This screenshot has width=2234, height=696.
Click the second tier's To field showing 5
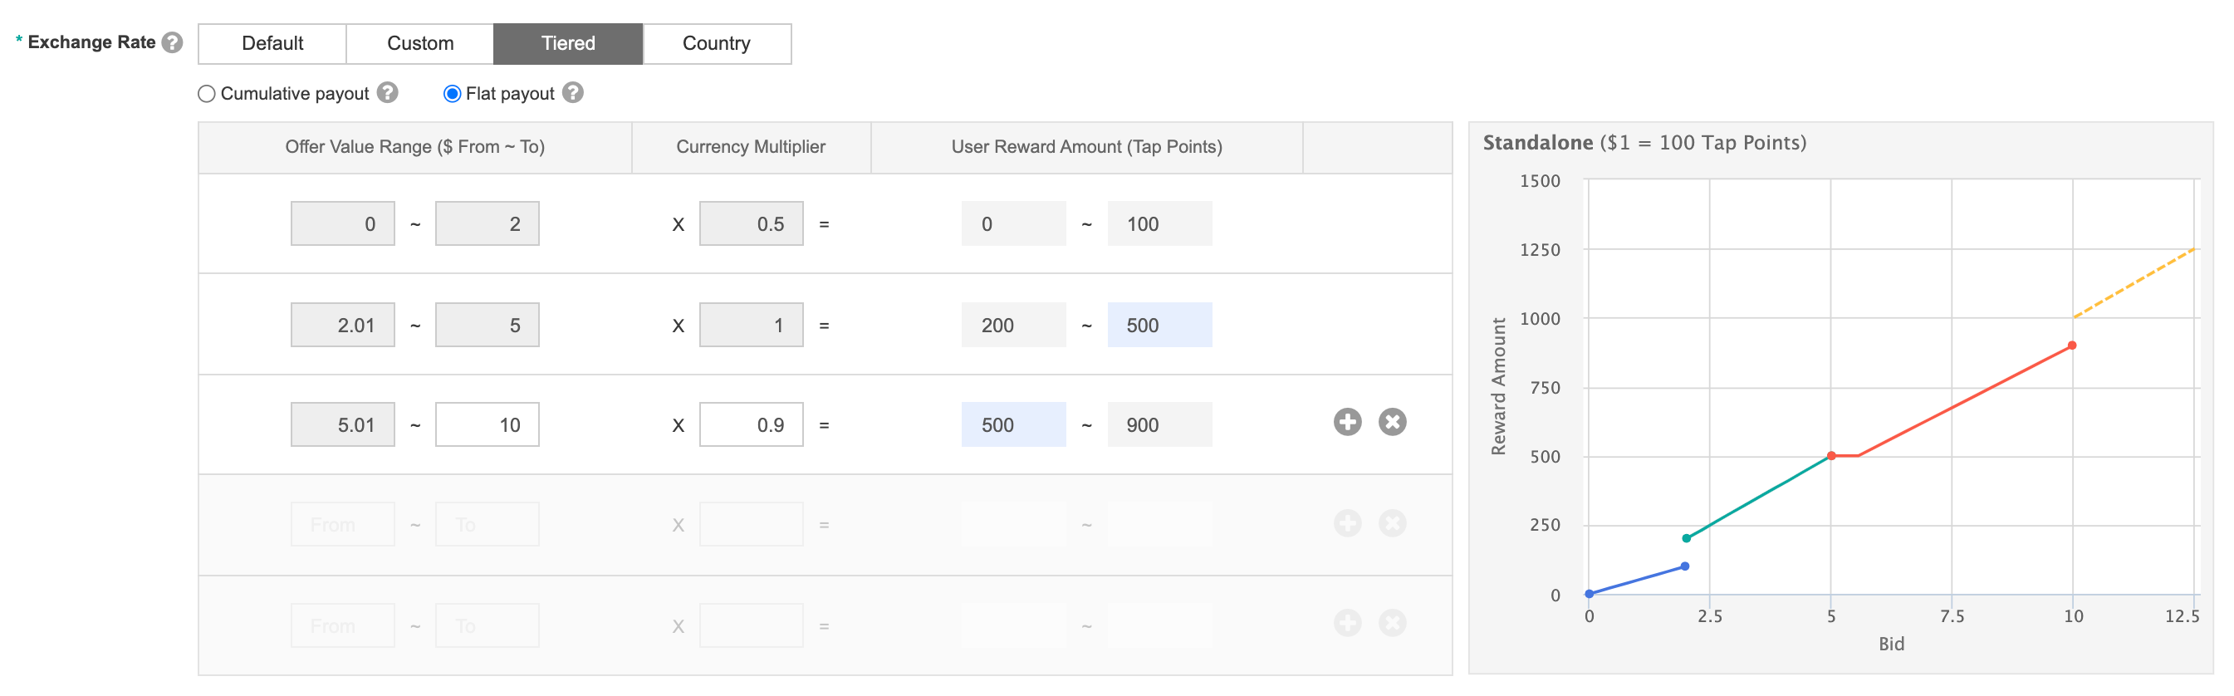pyautogui.click(x=487, y=326)
